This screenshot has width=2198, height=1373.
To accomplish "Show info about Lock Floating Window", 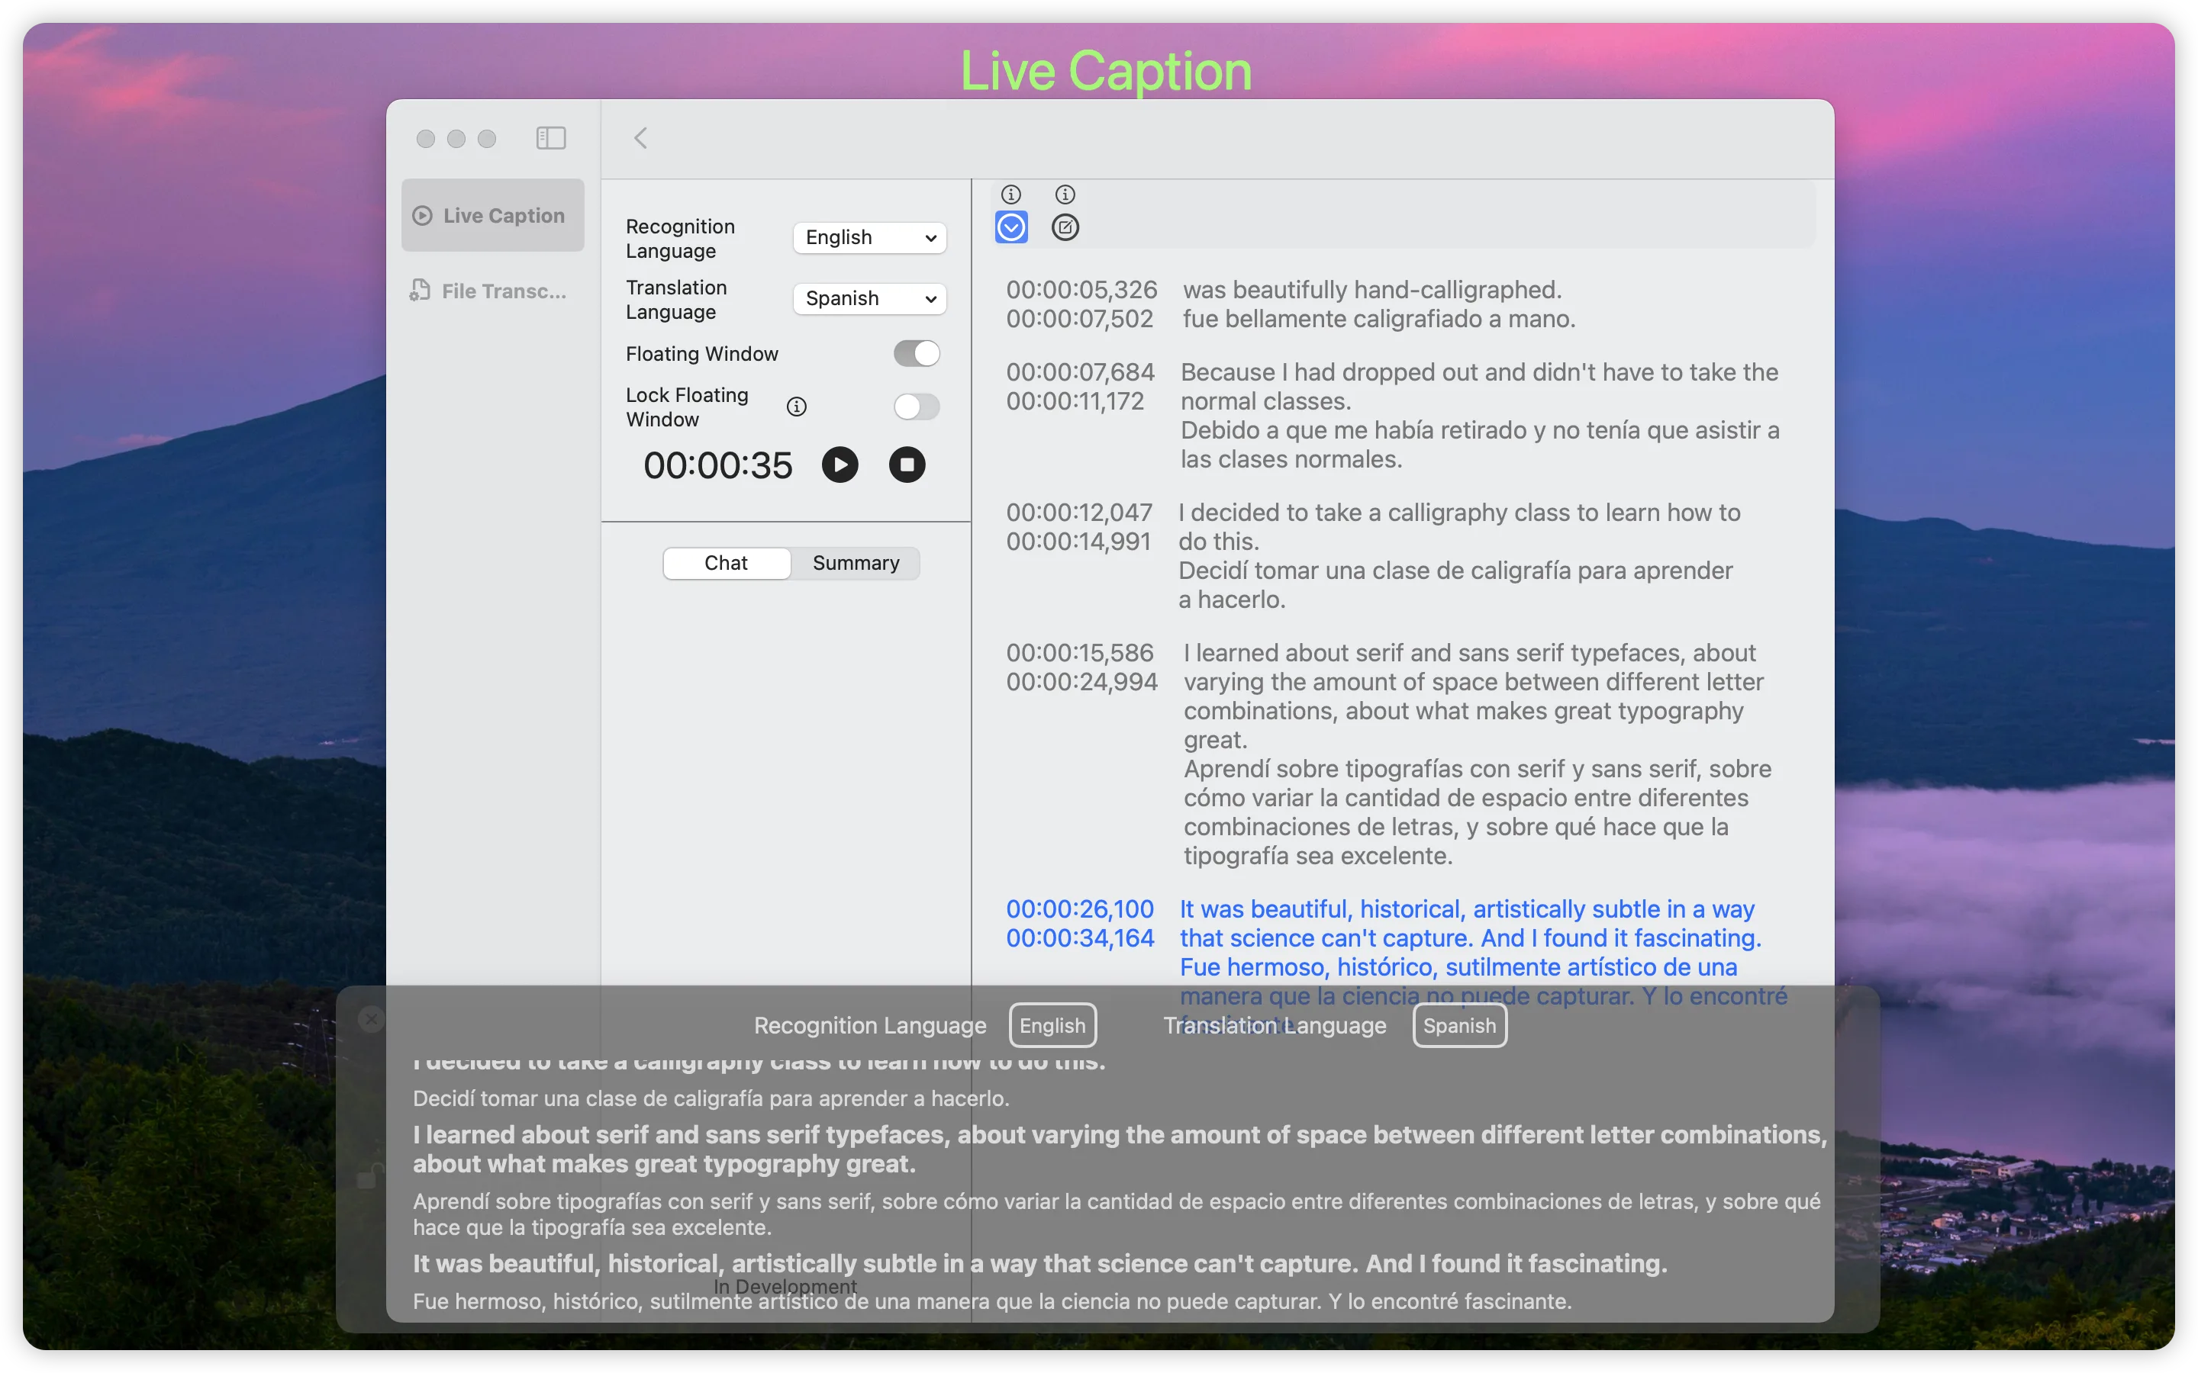I will [x=797, y=406].
